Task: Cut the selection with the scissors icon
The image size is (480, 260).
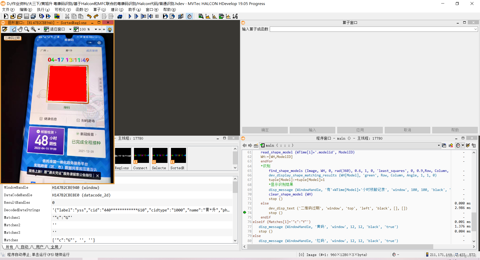Action: (67, 16)
